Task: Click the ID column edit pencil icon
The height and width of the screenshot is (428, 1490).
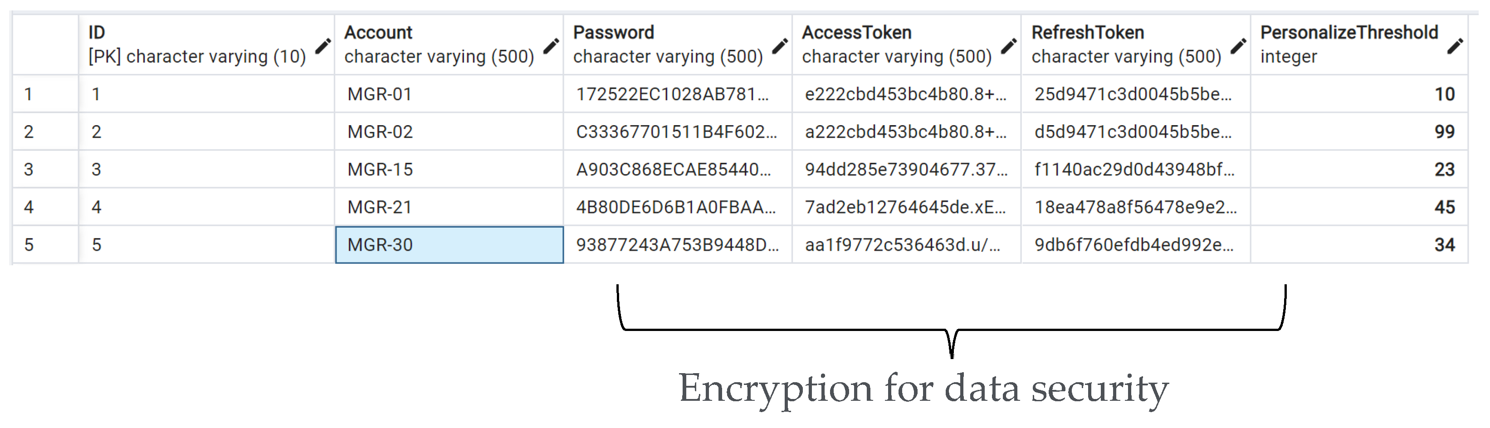Action: [323, 46]
